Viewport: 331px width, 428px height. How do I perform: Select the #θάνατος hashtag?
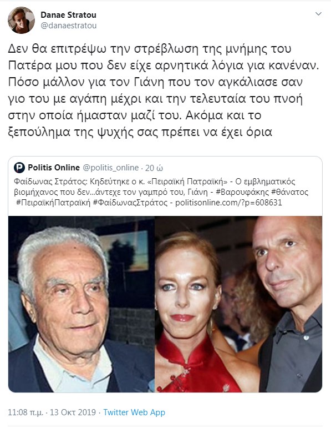tap(290, 192)
